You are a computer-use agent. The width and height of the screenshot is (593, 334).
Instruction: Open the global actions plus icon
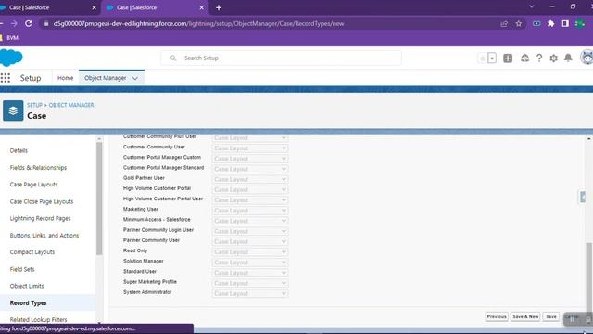point(508,58)
